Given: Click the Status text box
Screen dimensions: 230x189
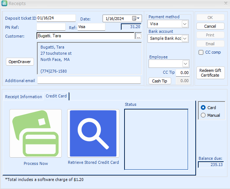Looking at the screenshot, I should coord(156,139).
